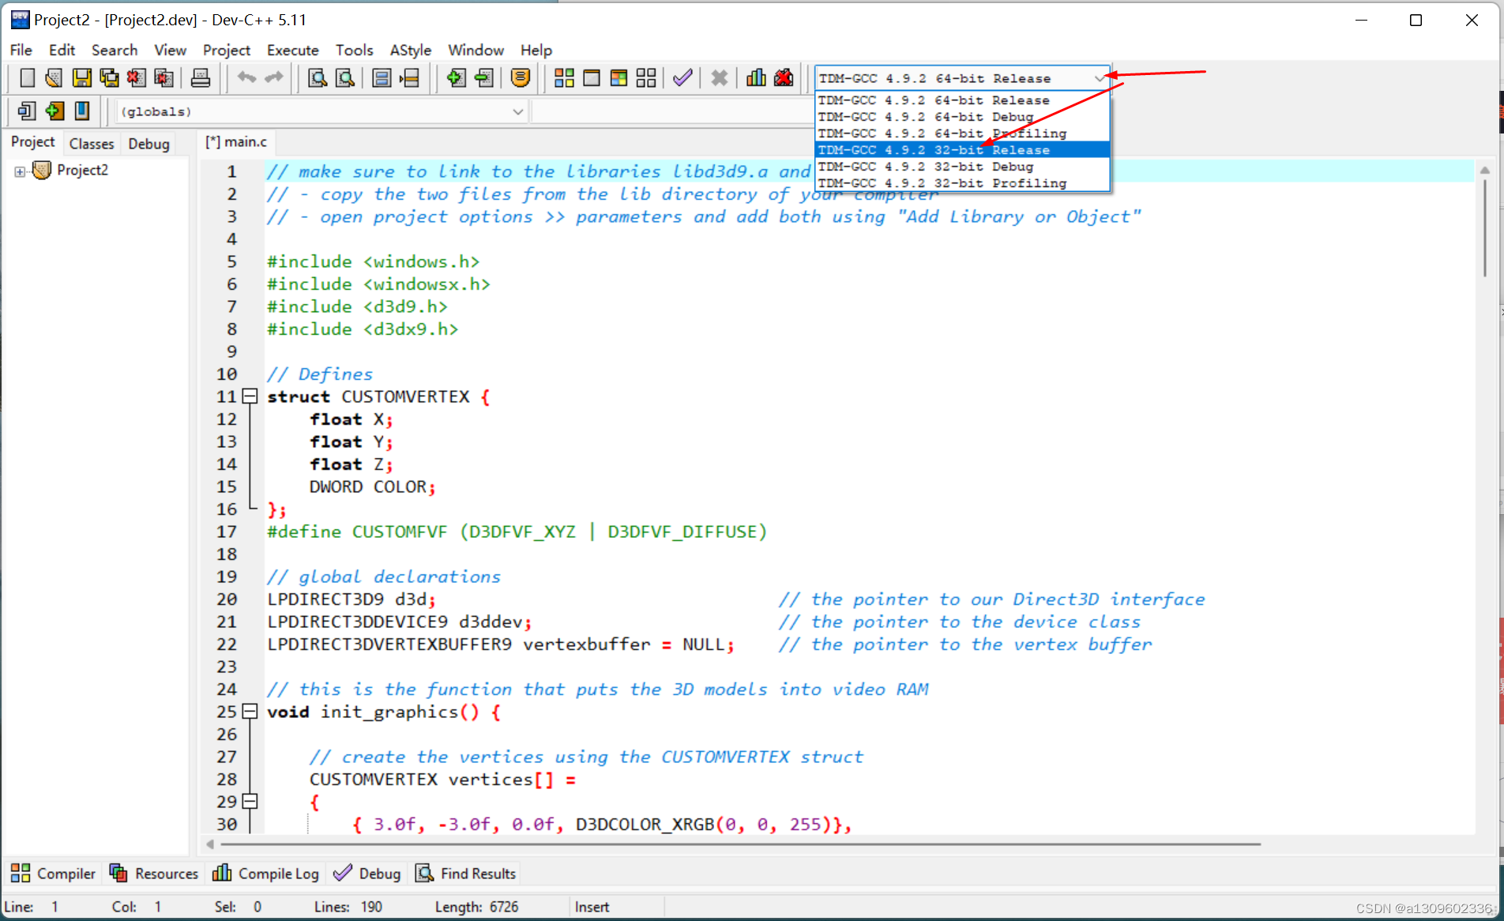Click the Go to line icon
This screenshot has height=921, width=1504.
pos(409,77)
